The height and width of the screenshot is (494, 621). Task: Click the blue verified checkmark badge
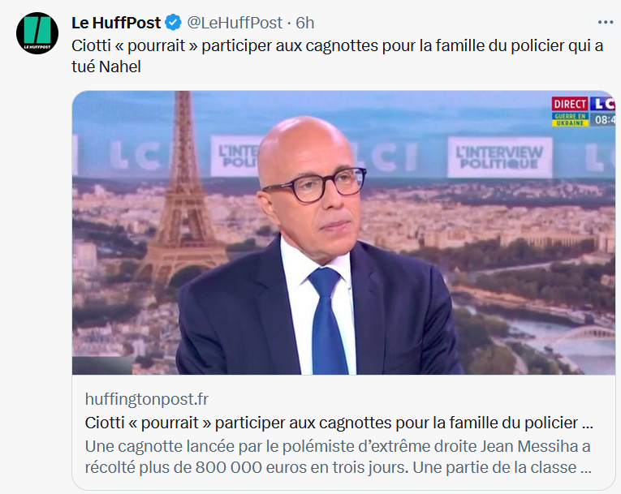[173, 23]
